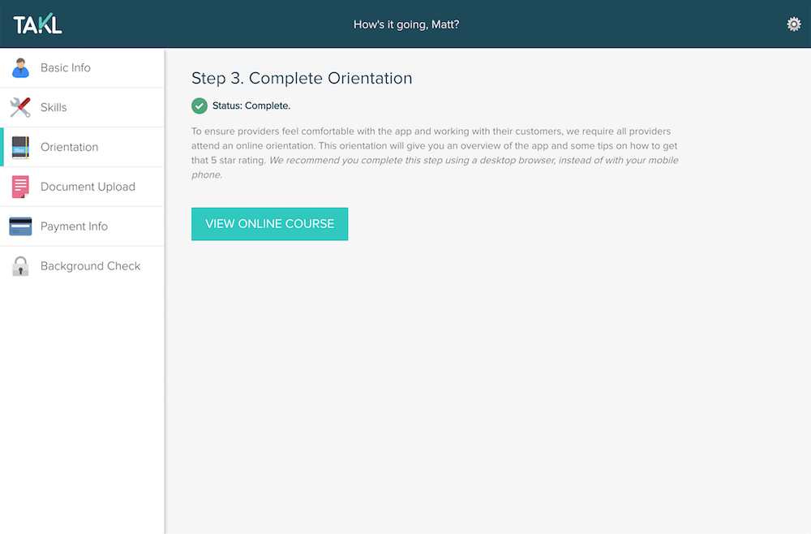Viewport: 811px width, 534px height.
Task: Select the Orientation label in sidebar
Action: [69, 147]
